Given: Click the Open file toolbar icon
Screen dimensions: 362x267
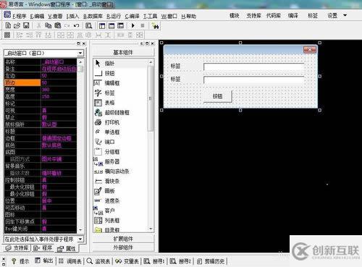Looking at the screenshot, I should click(17, 25).
